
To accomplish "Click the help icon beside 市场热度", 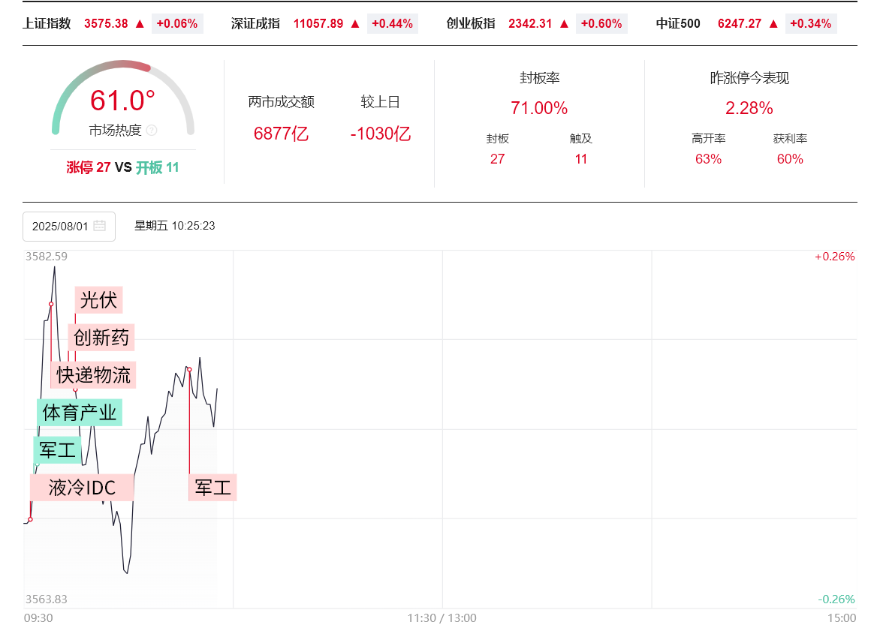I will [x=152, y=131].
